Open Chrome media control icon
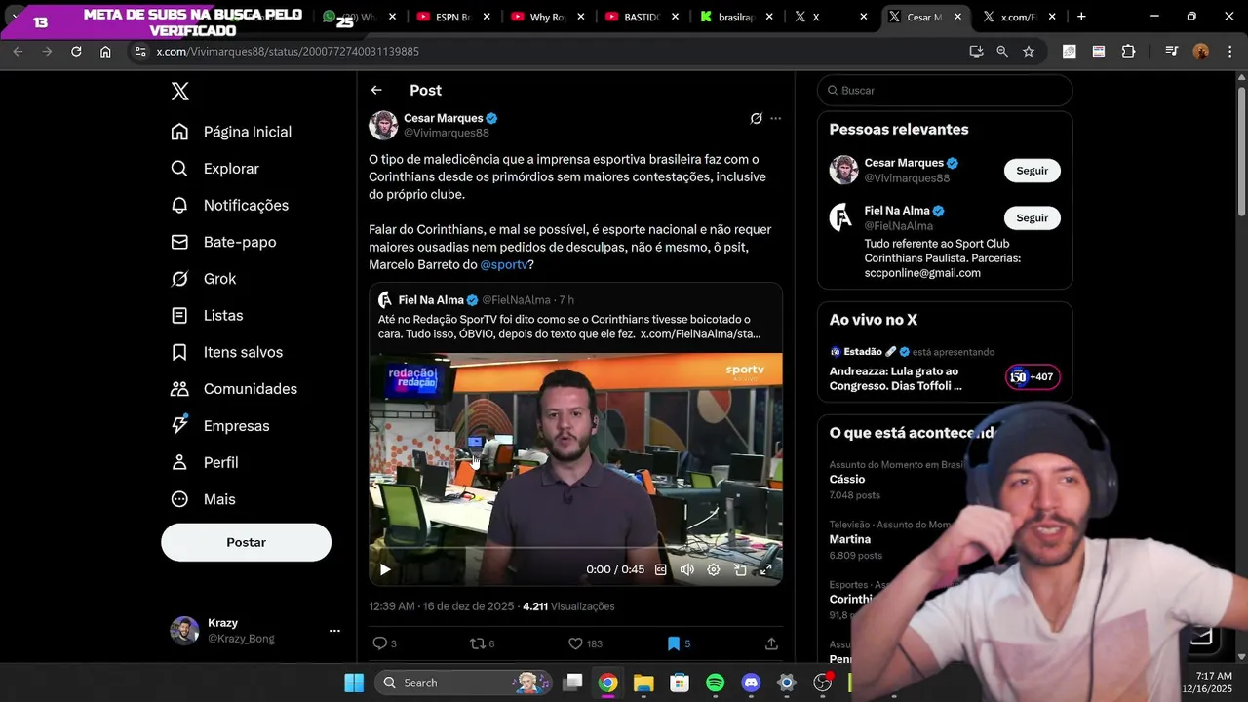Viewport: 1248px width, 702px height. [1171, 51]
